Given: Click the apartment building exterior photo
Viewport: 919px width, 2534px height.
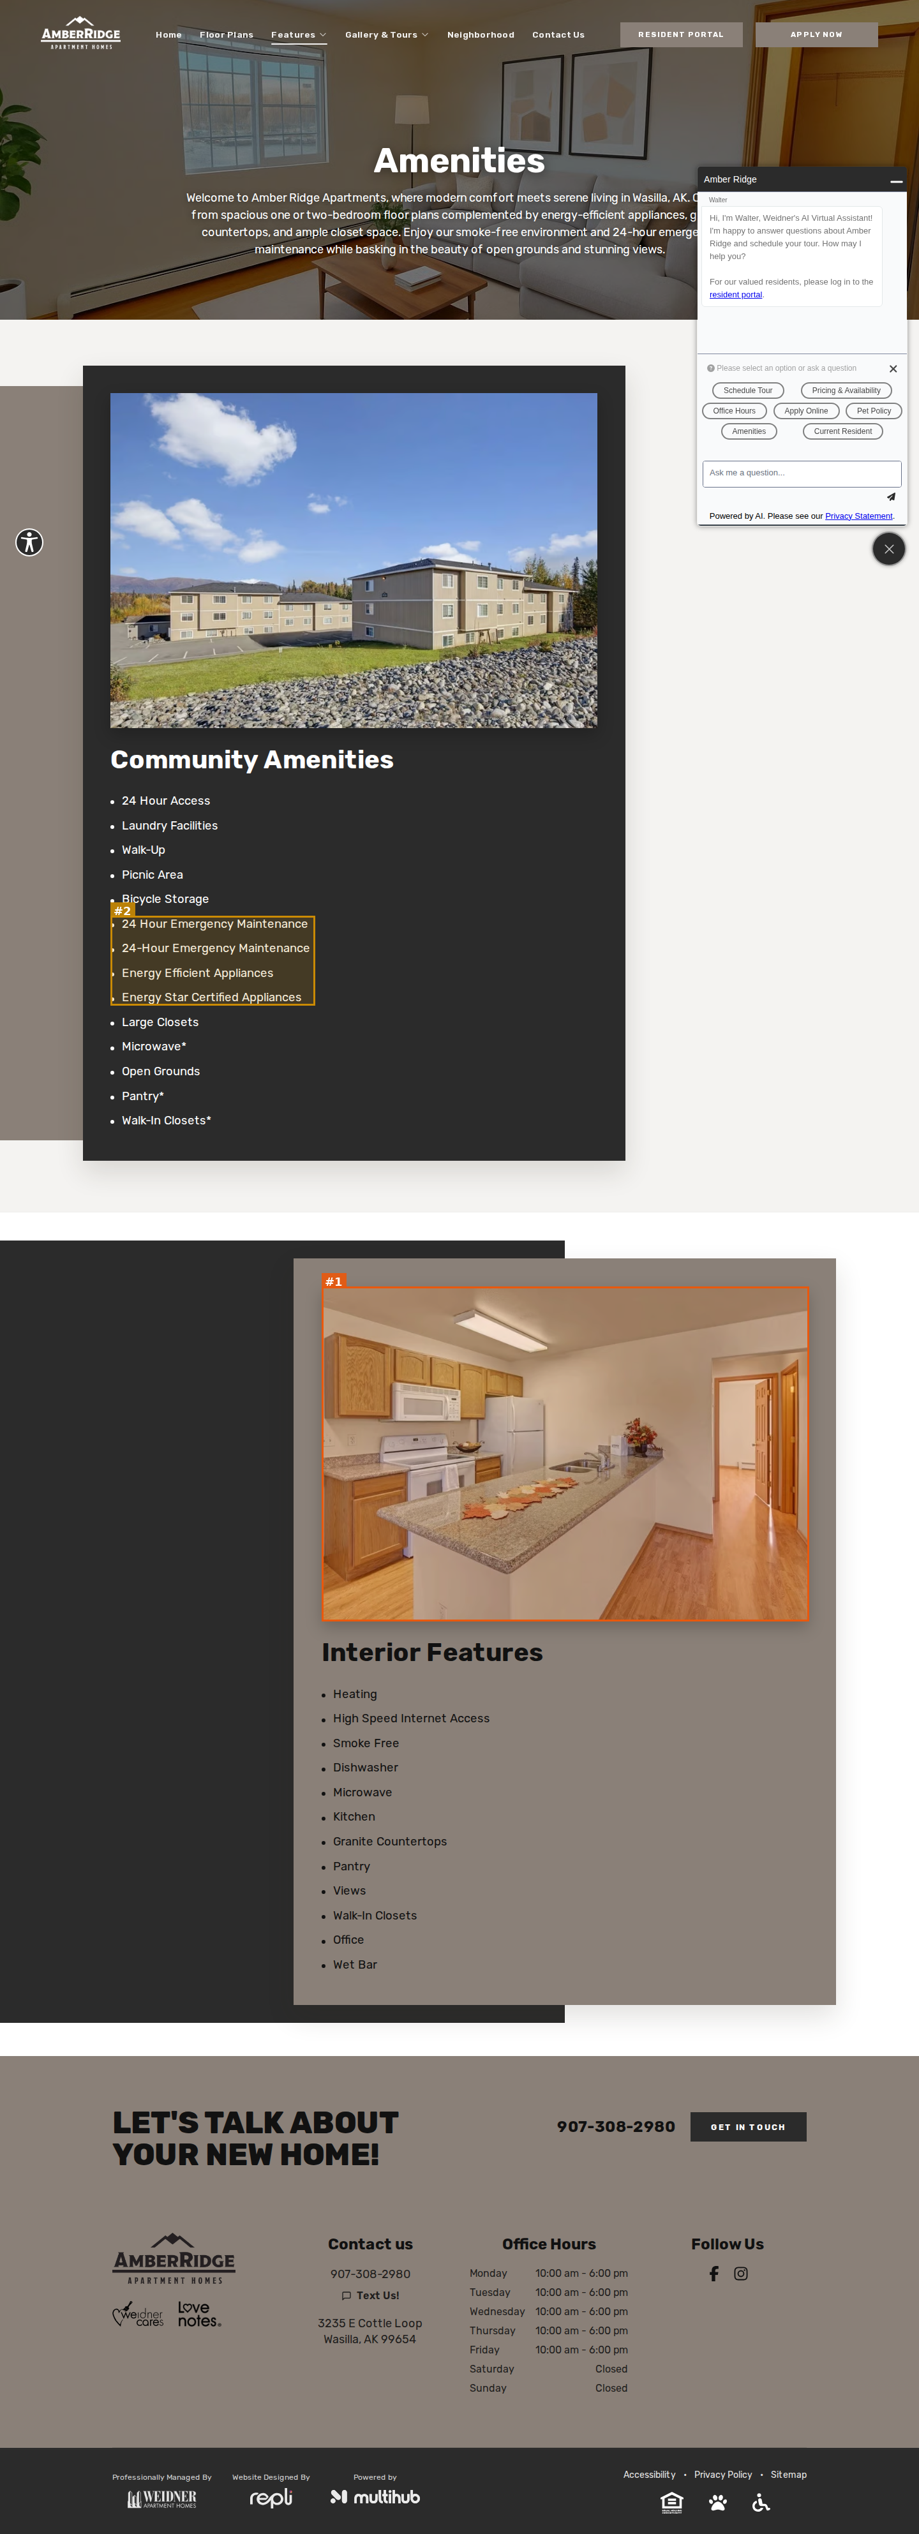Looking at the screenshot, I should pyautogui.click(x=353, y=561).
